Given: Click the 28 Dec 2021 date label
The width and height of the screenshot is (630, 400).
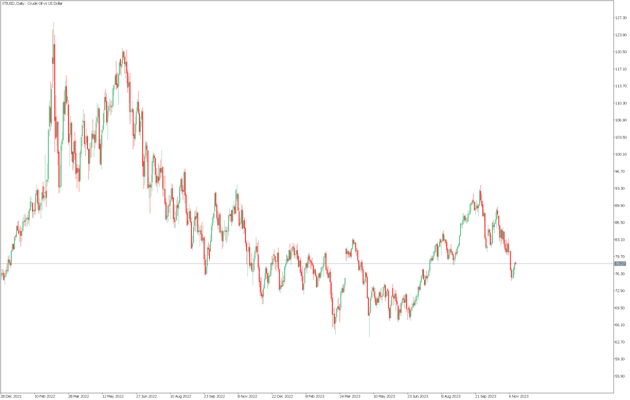Looking at the screenshot, I should (x=11, y=397).
